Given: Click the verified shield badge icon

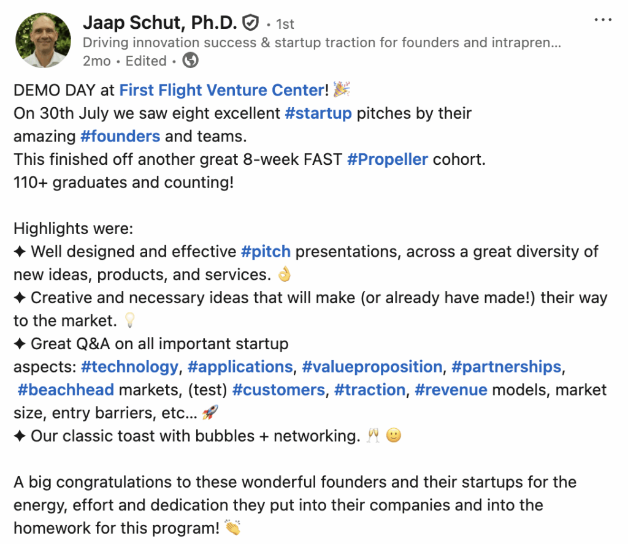Looking at the screenshot, I should [x=250, y=23].
